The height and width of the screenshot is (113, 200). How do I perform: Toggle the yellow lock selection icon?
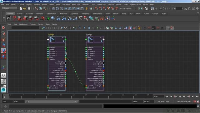[87, 8]
